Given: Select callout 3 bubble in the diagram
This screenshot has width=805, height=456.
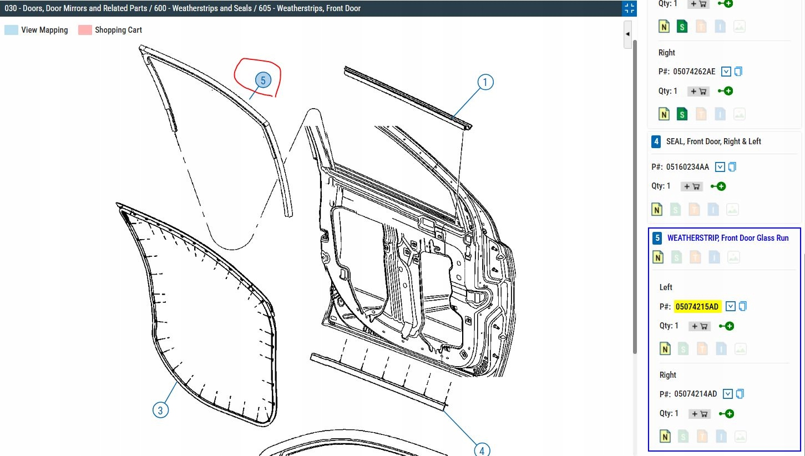Looking at the screenshot, I should pyautogui.click(x=160, y=411).
